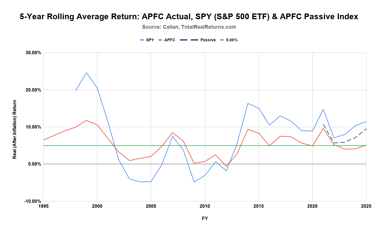
Task: Select the APFC legend label
Action: click(169, 40)
